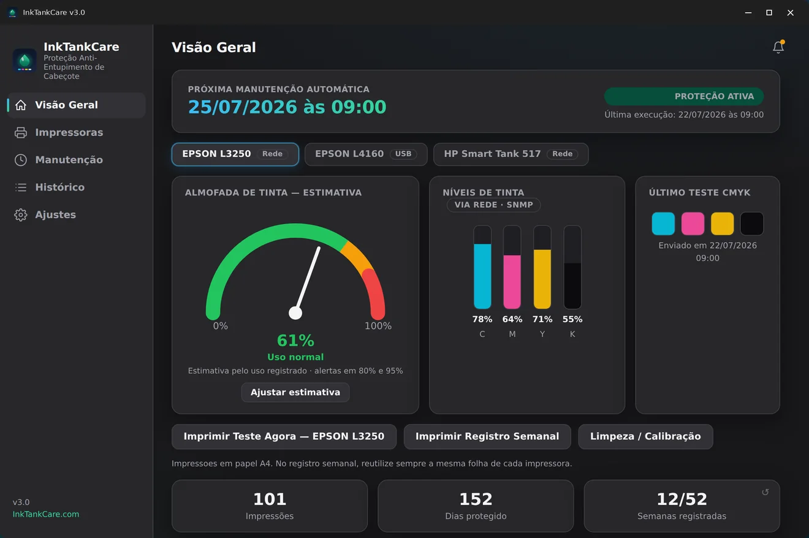Select the EPSON L3250 printer tab
Viewport: 809px width, 538px height.
235,154
